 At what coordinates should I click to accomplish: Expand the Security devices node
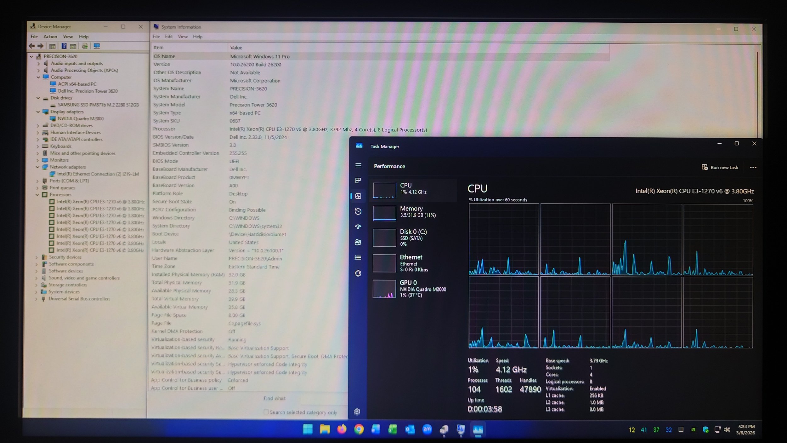pyautogui.click(x=37, y=257)
